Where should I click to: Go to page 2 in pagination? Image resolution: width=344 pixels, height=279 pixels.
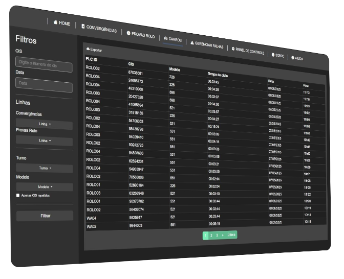pyautogui.click(x=211, y=235)
